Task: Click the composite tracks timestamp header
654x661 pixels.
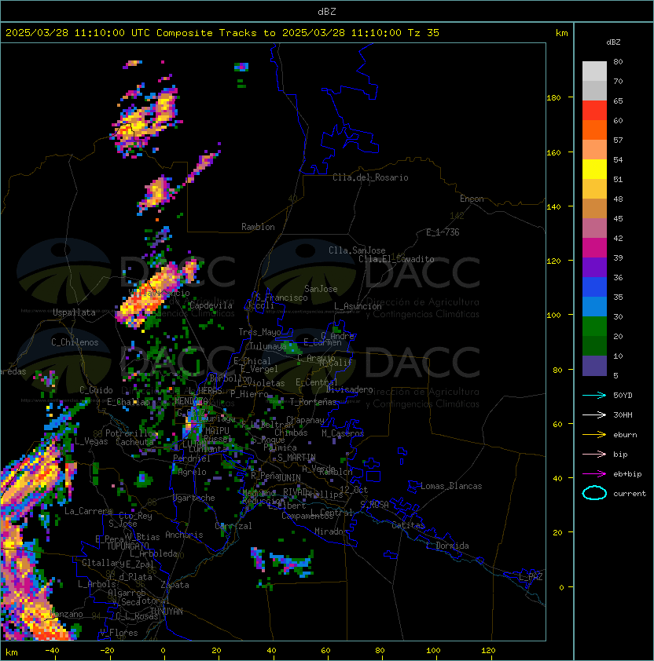Action: pos(222,33)
